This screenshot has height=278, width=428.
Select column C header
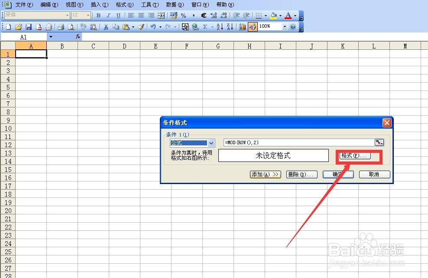(x=93, y=46)
